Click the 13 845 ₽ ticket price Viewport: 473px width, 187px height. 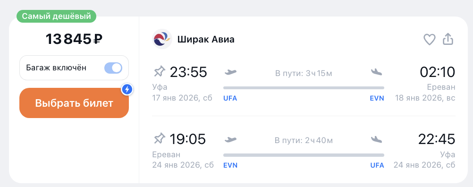tap(74, 39)
